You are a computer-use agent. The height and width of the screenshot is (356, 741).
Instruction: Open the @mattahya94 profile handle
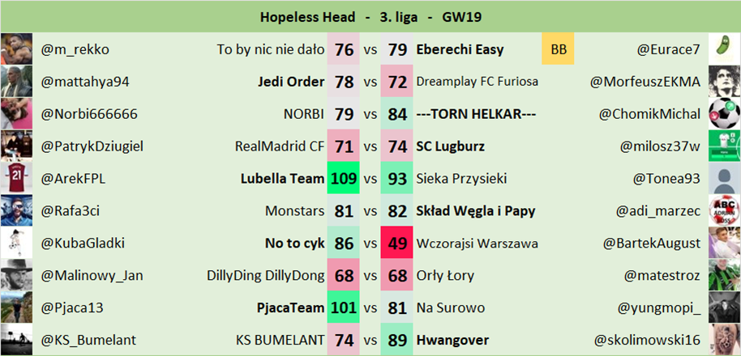pos(85,82)
